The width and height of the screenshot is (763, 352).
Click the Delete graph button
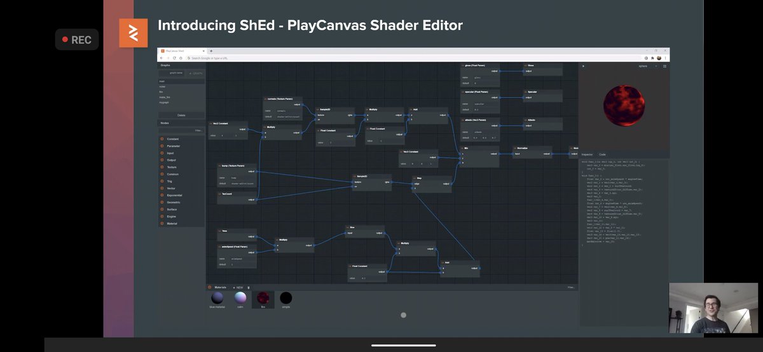tap(181, 115)
